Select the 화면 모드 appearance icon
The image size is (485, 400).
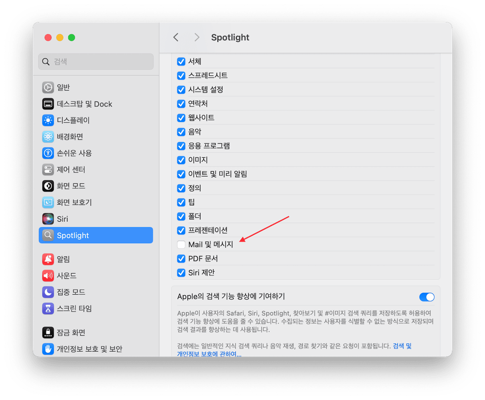click(48, 186)
